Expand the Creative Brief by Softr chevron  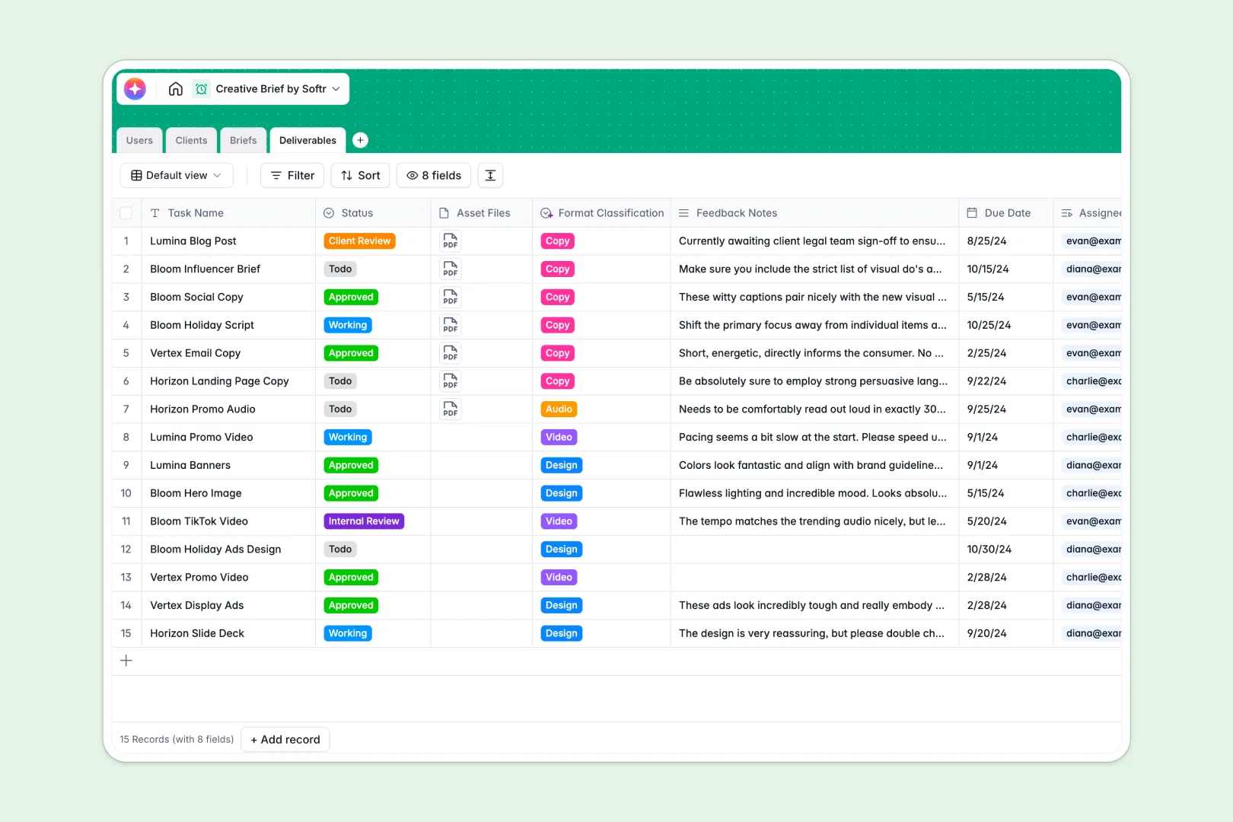point(336,89)
